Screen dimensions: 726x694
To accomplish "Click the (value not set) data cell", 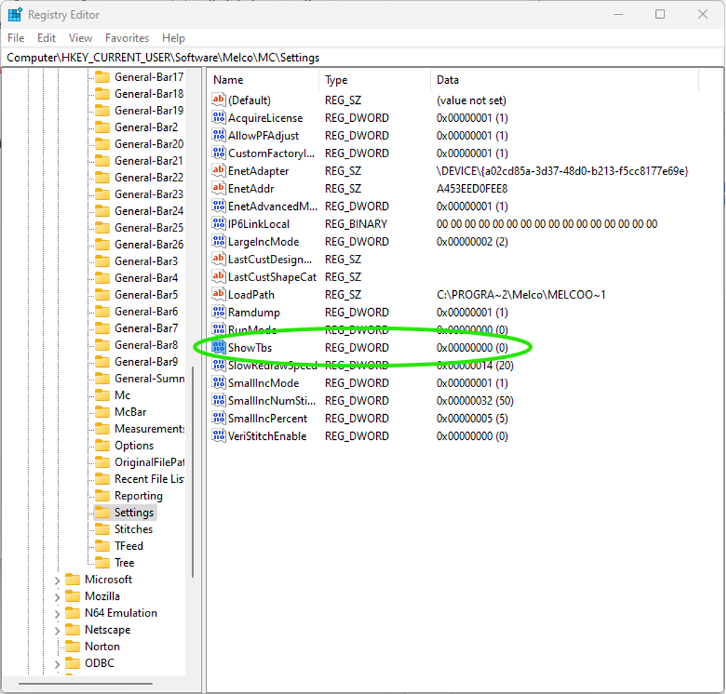I will point(471,100).
